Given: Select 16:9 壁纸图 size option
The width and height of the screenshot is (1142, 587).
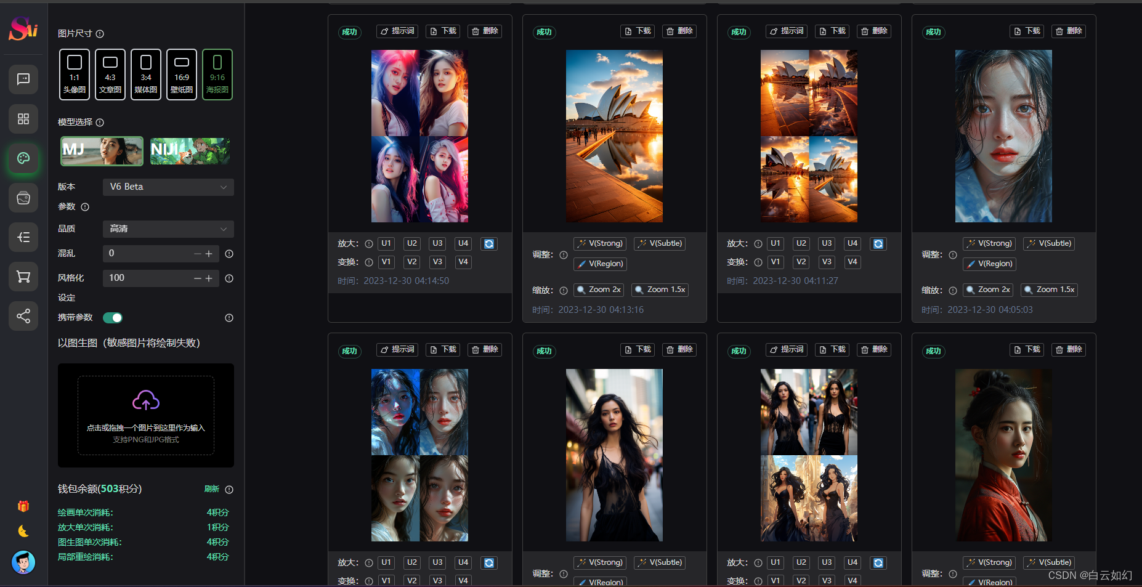Looking at the screenshot, I should (182, 75).
